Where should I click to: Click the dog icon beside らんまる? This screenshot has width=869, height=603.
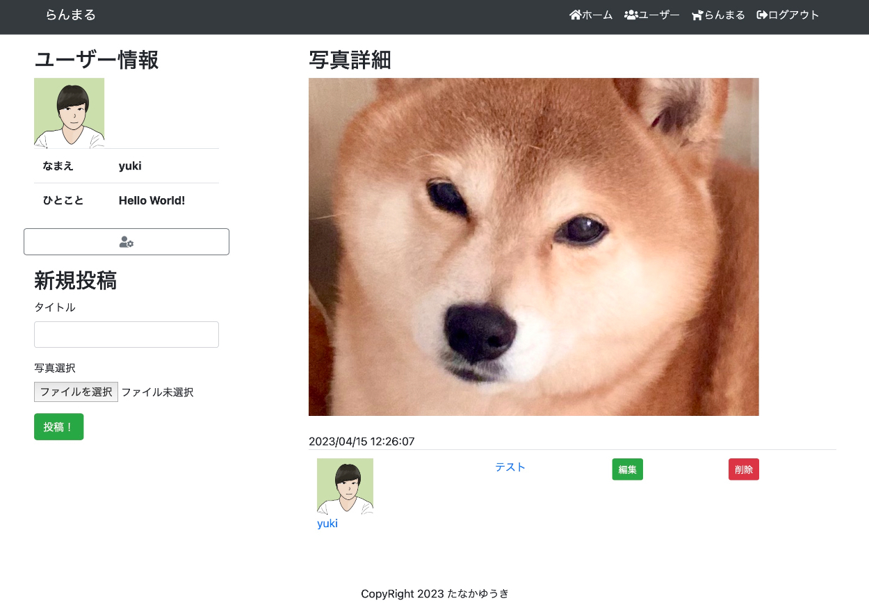click(x=697, y=15)
